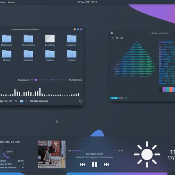Open the Descargas folder in Dolphin
The width and height of the screenshot is (175, 175).
(7, 40)
